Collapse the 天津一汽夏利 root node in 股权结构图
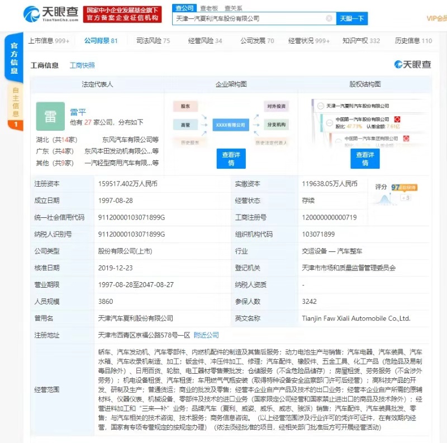 pyautogui.click(x=320, y=106)
